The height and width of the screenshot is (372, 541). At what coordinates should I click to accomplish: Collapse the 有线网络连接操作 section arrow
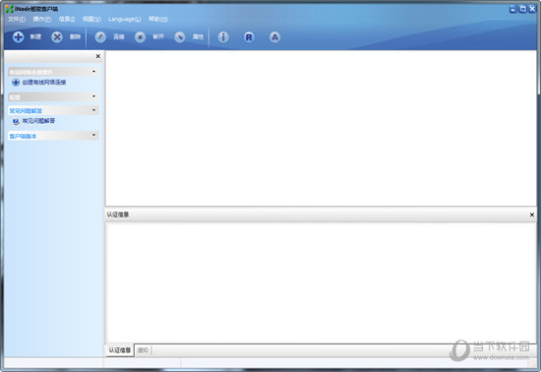coord(93,72)
